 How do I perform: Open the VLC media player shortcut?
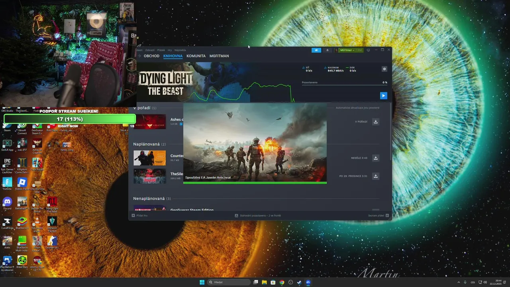coord(37,224)
